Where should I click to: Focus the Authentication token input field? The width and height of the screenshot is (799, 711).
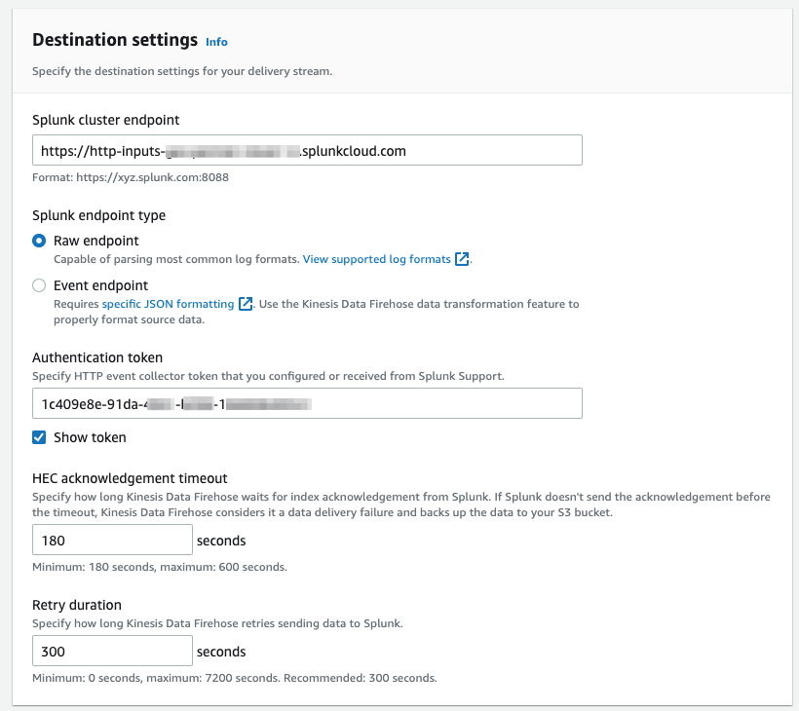coord(307,403)
